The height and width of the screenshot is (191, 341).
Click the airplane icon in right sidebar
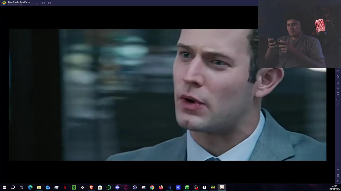338,71
